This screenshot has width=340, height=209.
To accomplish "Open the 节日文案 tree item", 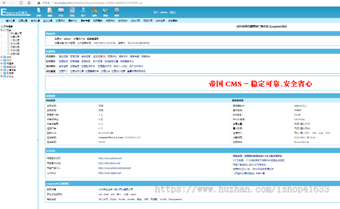I will [x=15, y=50].
